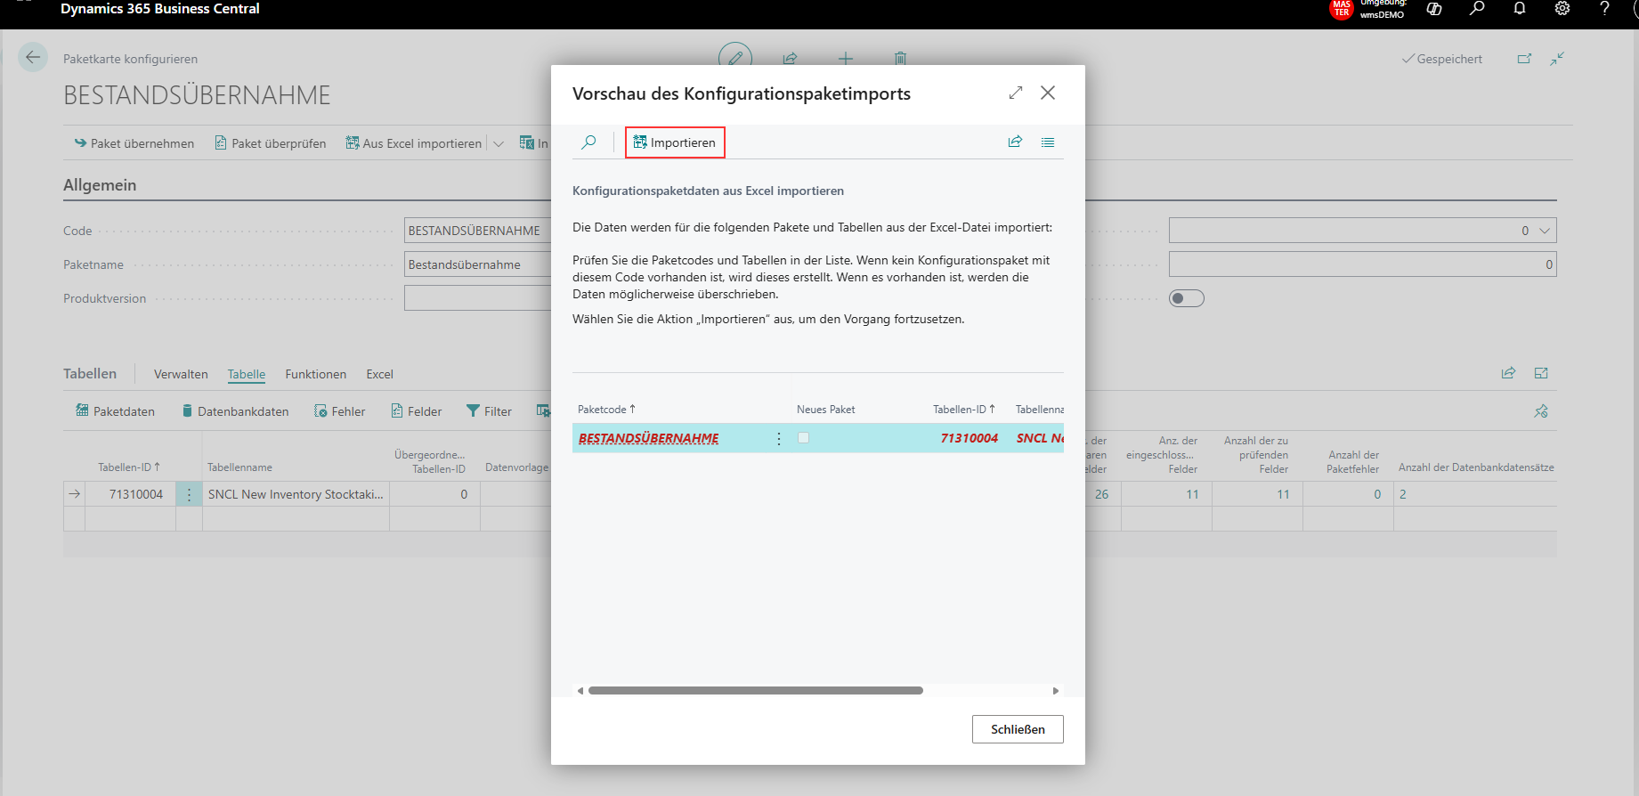
Task: Open the settings gear in the top bar
Action: 1562,9
